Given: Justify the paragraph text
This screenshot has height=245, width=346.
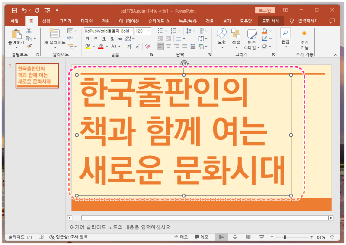Looking at the screenshot, I should click(185, 47).
